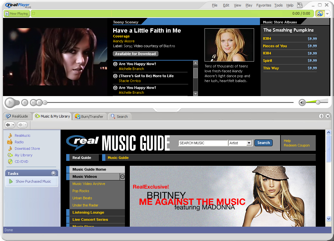Click the Mandy Moore portrait thumbnail

tap(229, 45)
